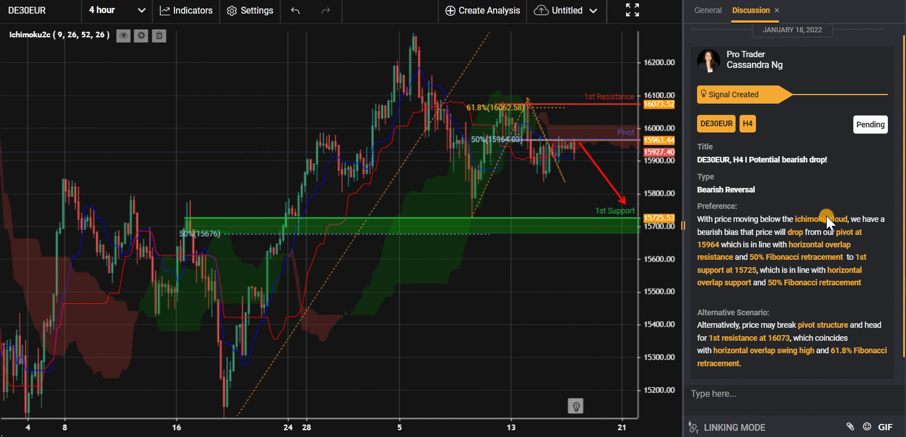Attach a file with paperclip icon

coord(850,427)
